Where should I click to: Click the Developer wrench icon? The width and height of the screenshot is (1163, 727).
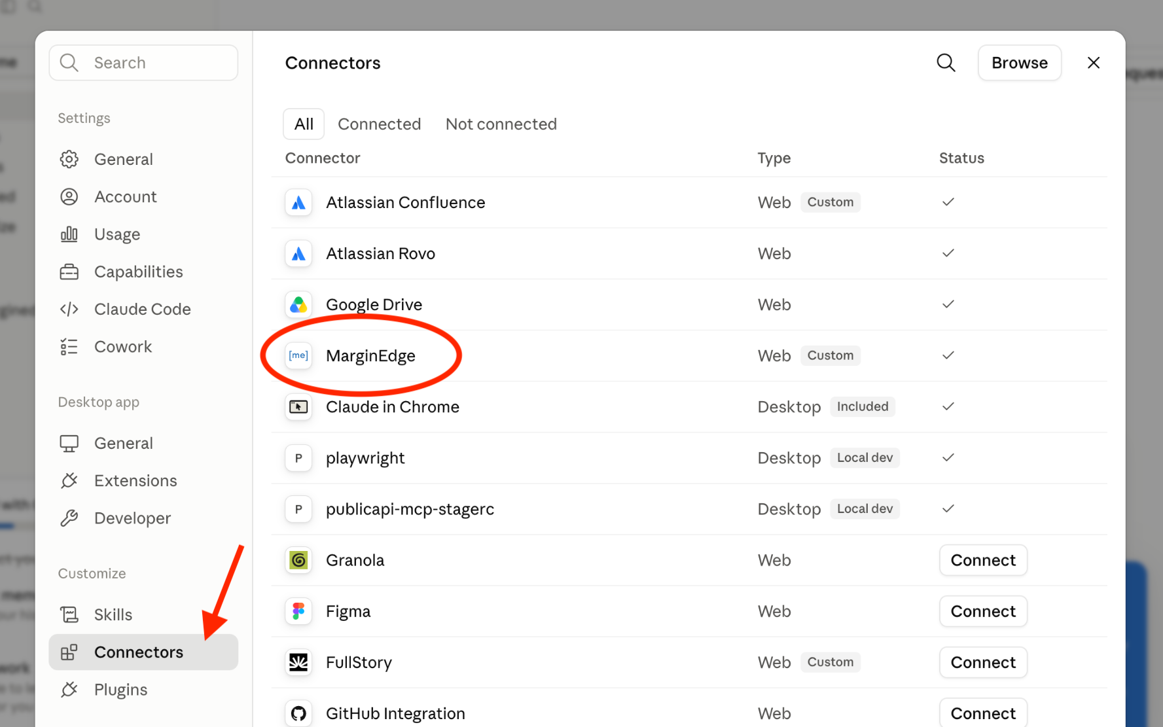[x=69, y=518]
